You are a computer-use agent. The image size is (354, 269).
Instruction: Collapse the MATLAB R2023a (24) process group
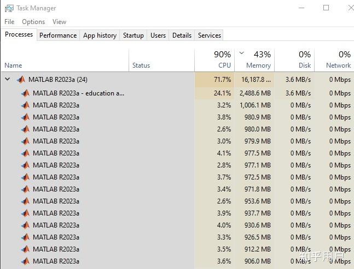8,79
